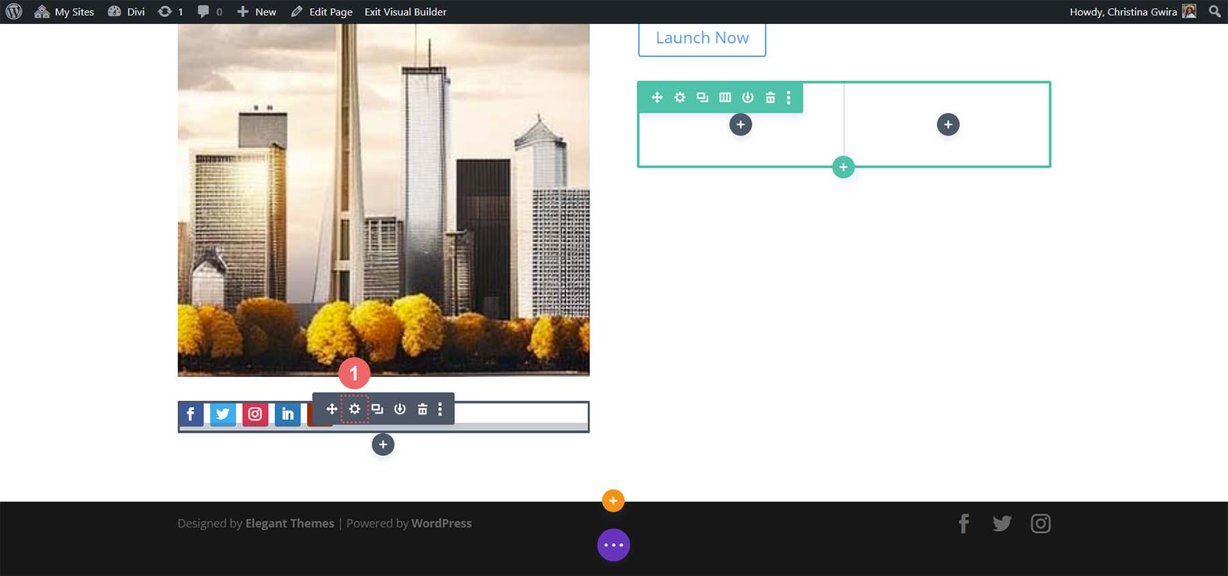Click move icon in green row toolbar
The height and width of the screenshot is (576, 1228).
(x=657, y=97)
